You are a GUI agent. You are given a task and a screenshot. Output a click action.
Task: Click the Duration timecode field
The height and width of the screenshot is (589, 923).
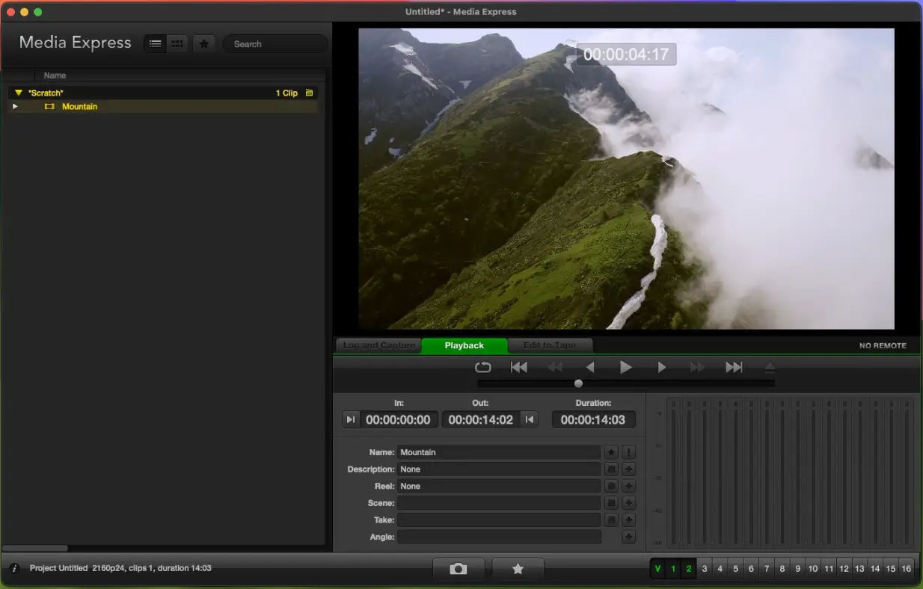click(x=593, y=419)
